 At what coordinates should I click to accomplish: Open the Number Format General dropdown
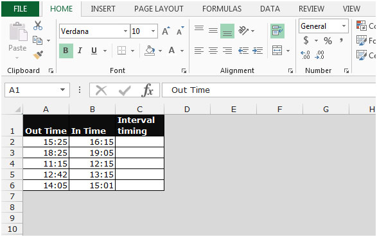pyautogui.click(x=344, y=26)
